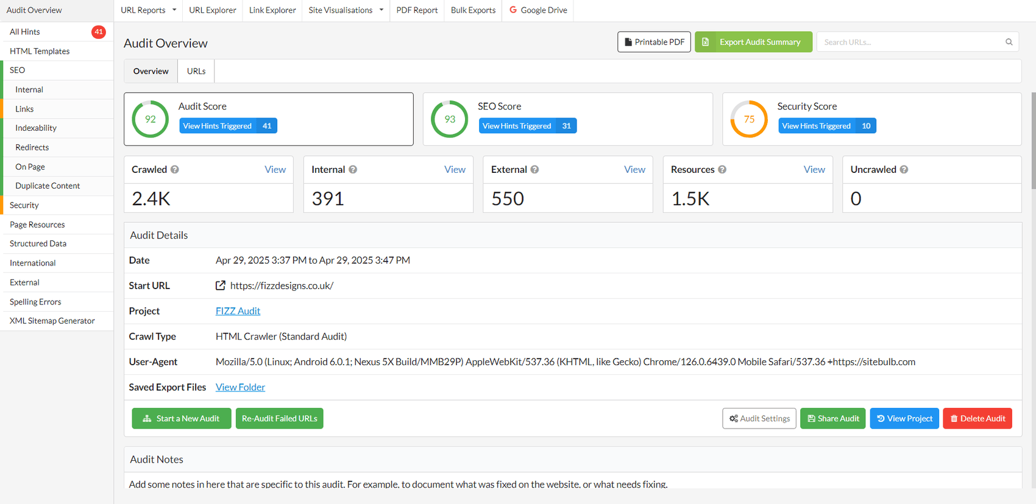Click the Internal help question icon
Viewport: 1036px width, 504px height.
click(353, 170)
